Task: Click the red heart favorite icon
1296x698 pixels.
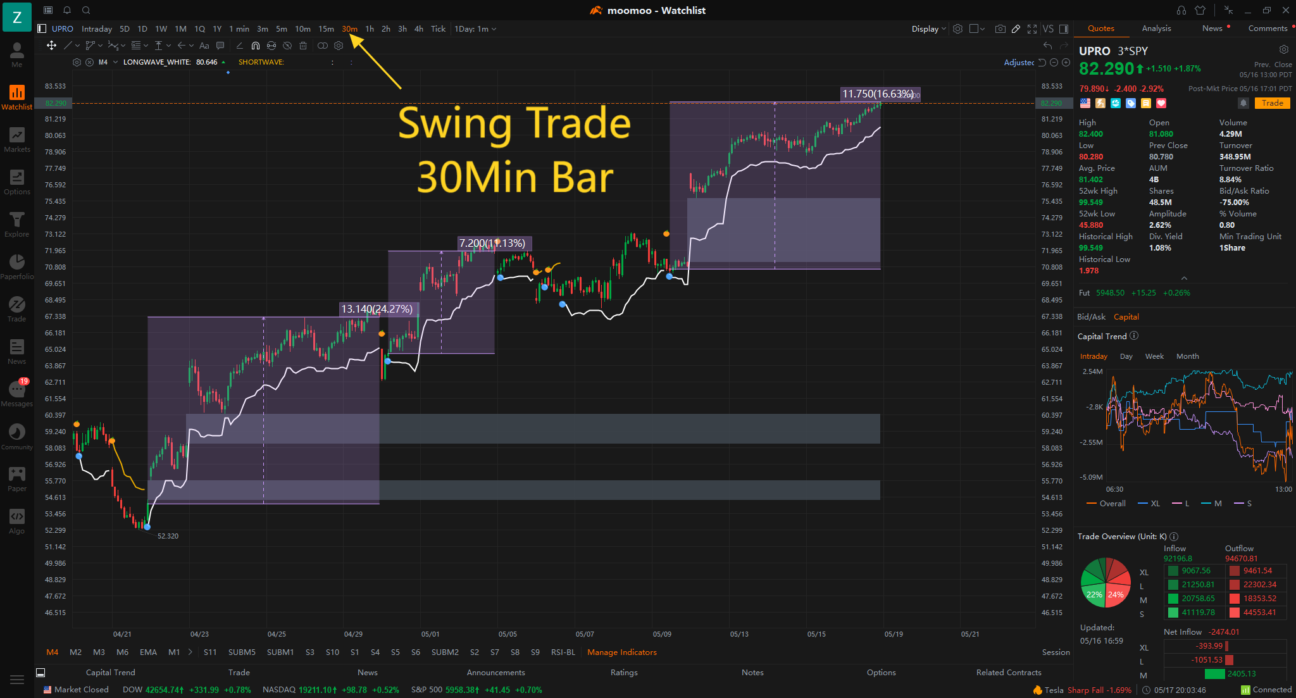Action: [x=1161, y=103]
